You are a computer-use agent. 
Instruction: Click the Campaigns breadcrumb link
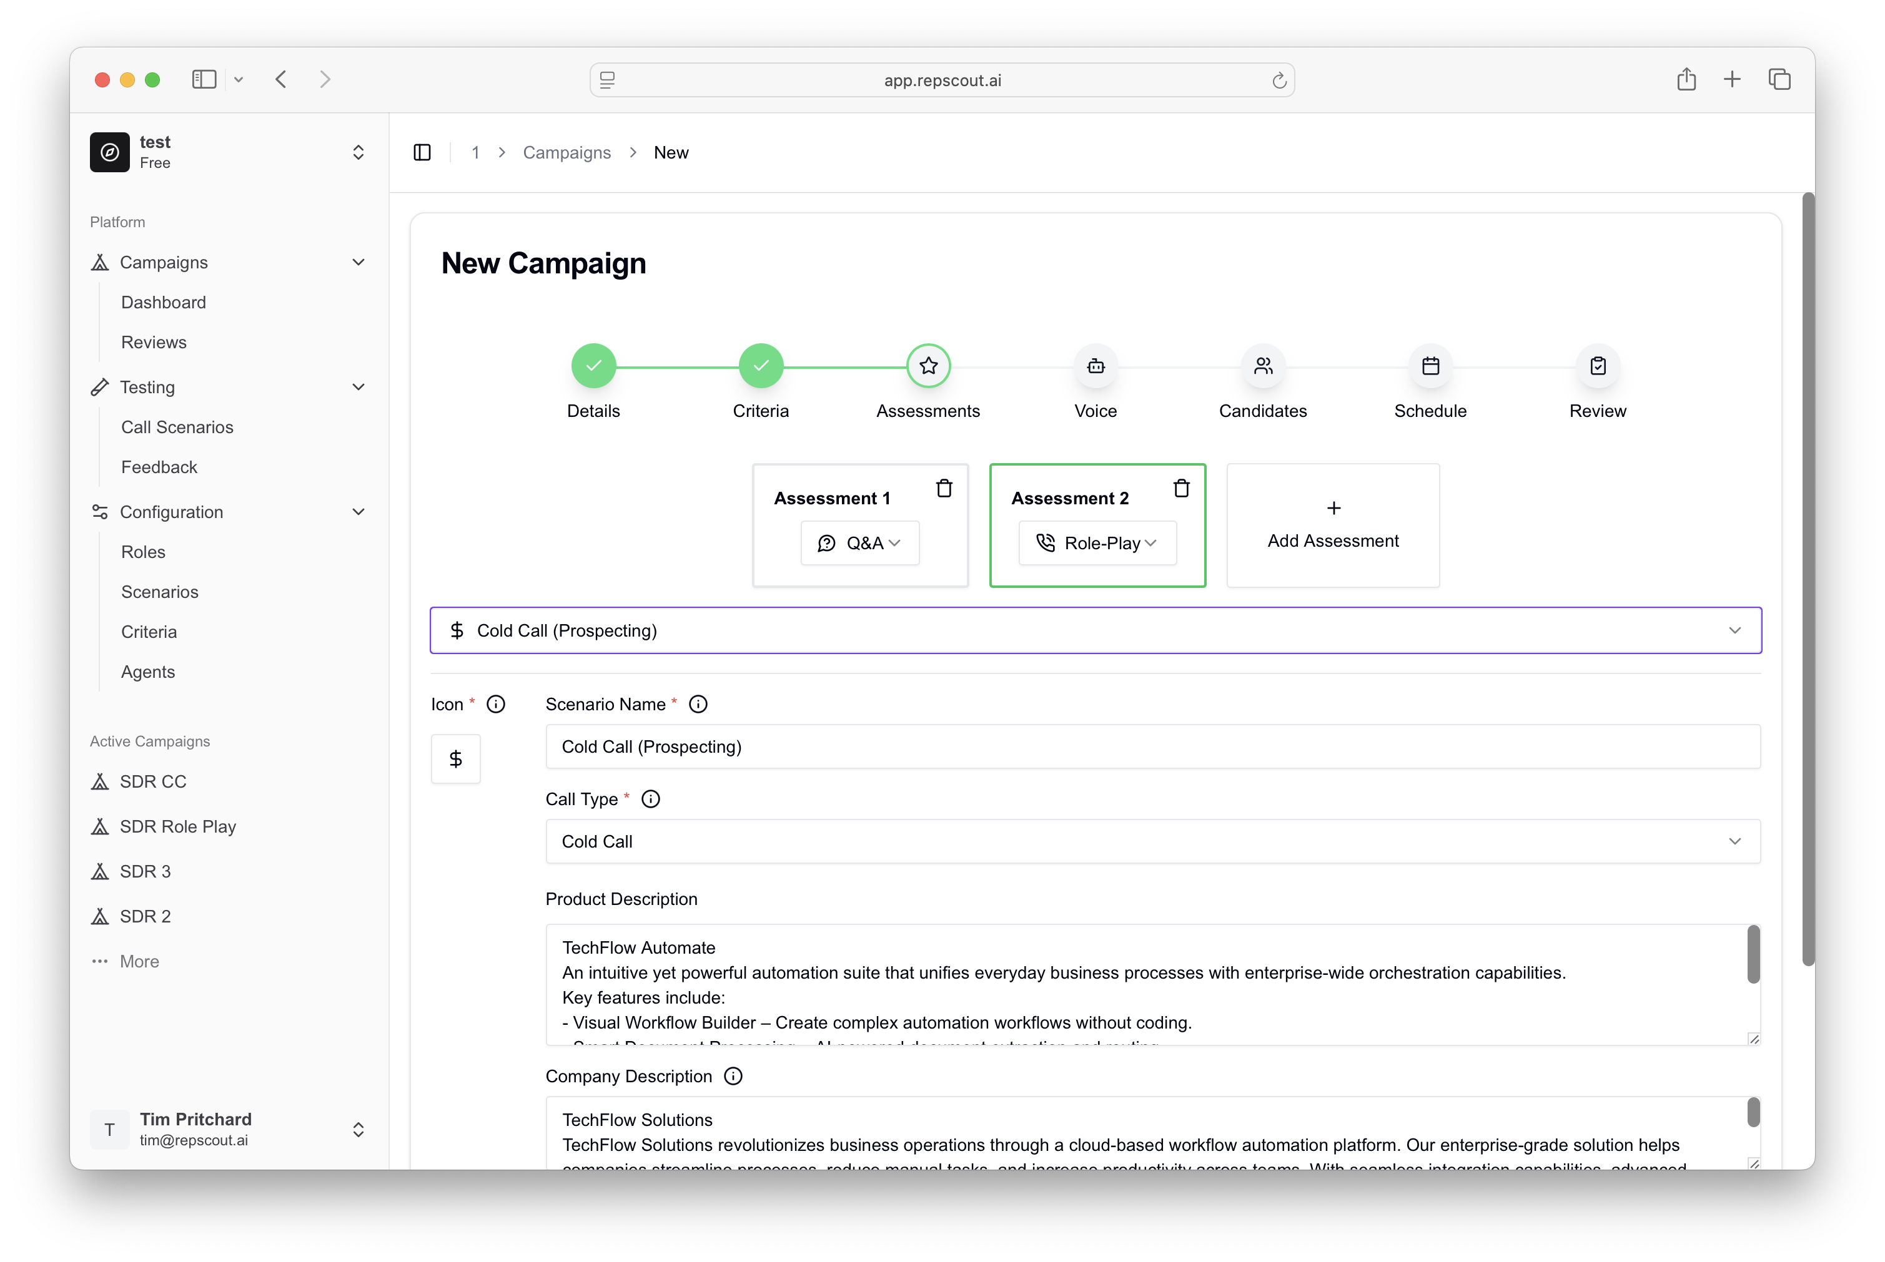click(x=567, y=152)
